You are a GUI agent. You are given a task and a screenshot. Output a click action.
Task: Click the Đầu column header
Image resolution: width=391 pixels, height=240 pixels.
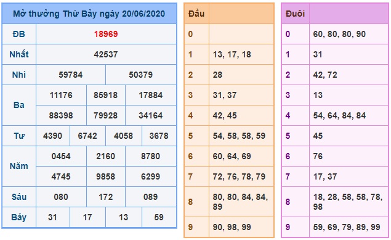[x=196, y=14]
